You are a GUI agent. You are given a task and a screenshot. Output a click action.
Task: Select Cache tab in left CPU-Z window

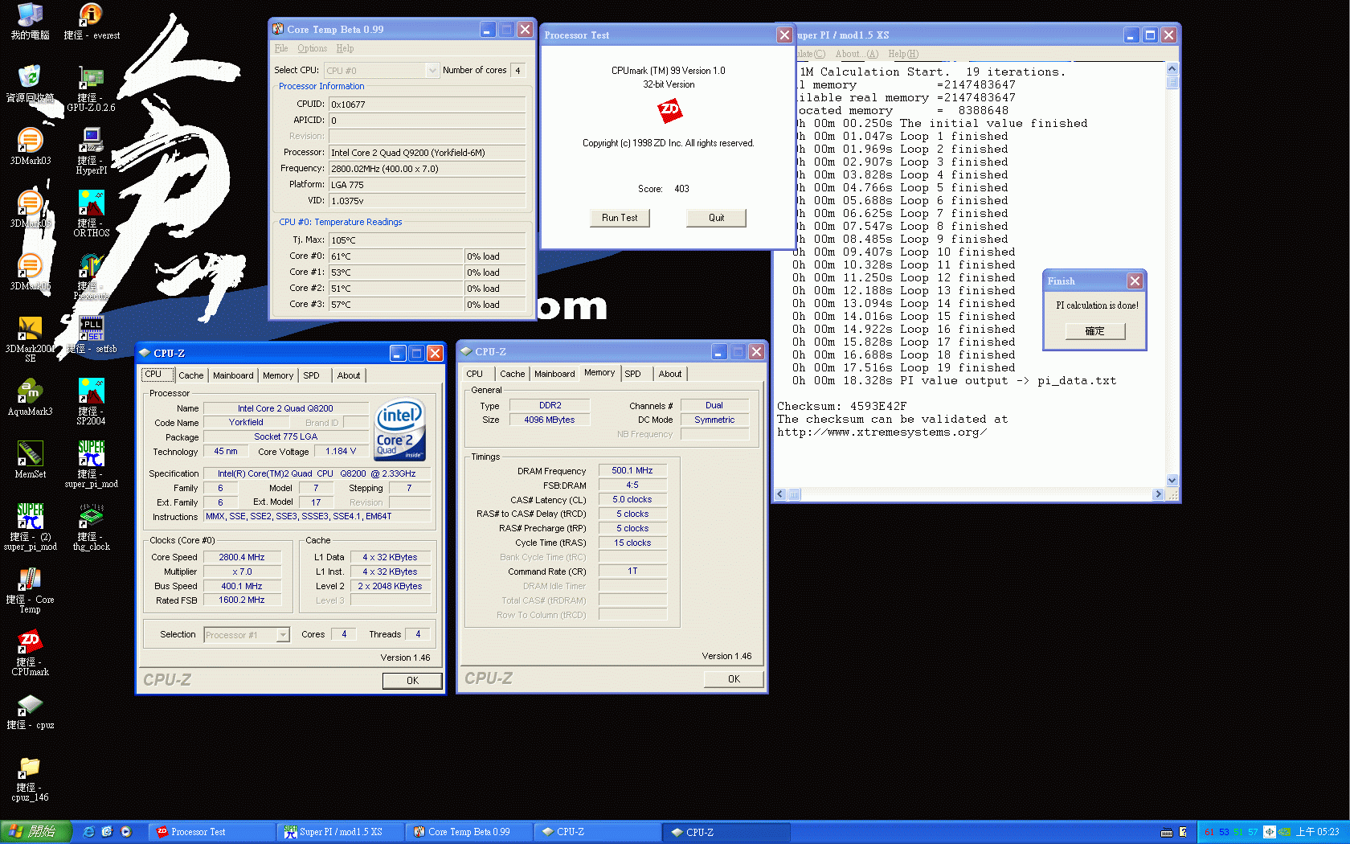[x=191, y=375]
